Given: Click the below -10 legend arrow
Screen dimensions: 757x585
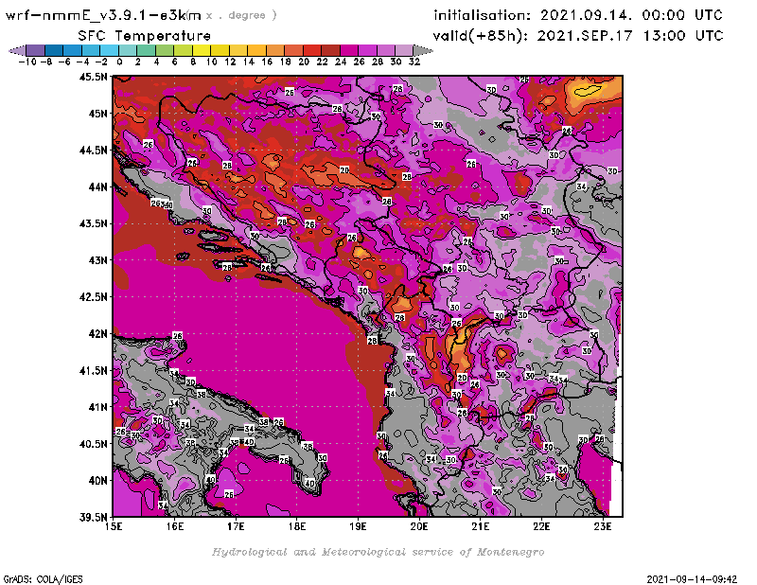Looking at the screenshot, I should (17, 50).
